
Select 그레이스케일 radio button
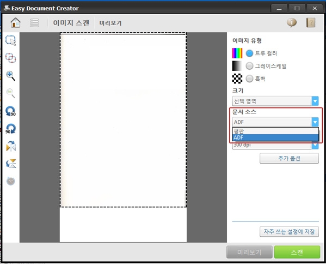pos(249,66)
